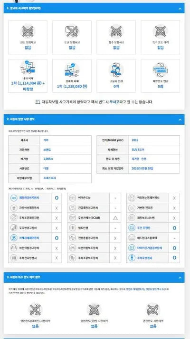The width and height of the screenshot is (190, 339).
Task: Click the BCAM rear camera feature icon
Action: 73,218
